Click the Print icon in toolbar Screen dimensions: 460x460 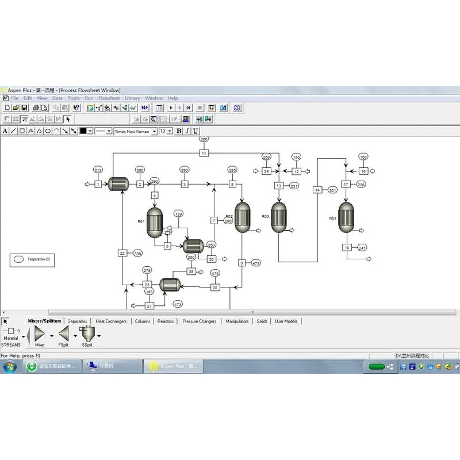click(x=36, y=108)
